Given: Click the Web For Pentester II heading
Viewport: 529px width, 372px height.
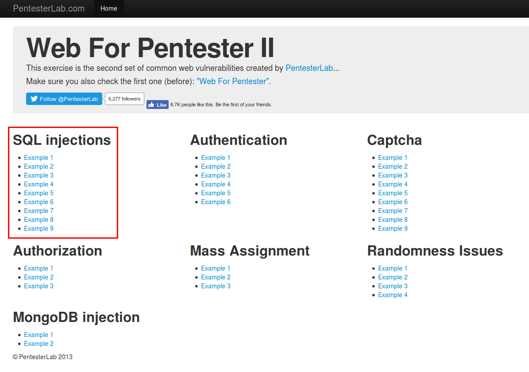Looking at the screenshot, I should coord(150,48).
